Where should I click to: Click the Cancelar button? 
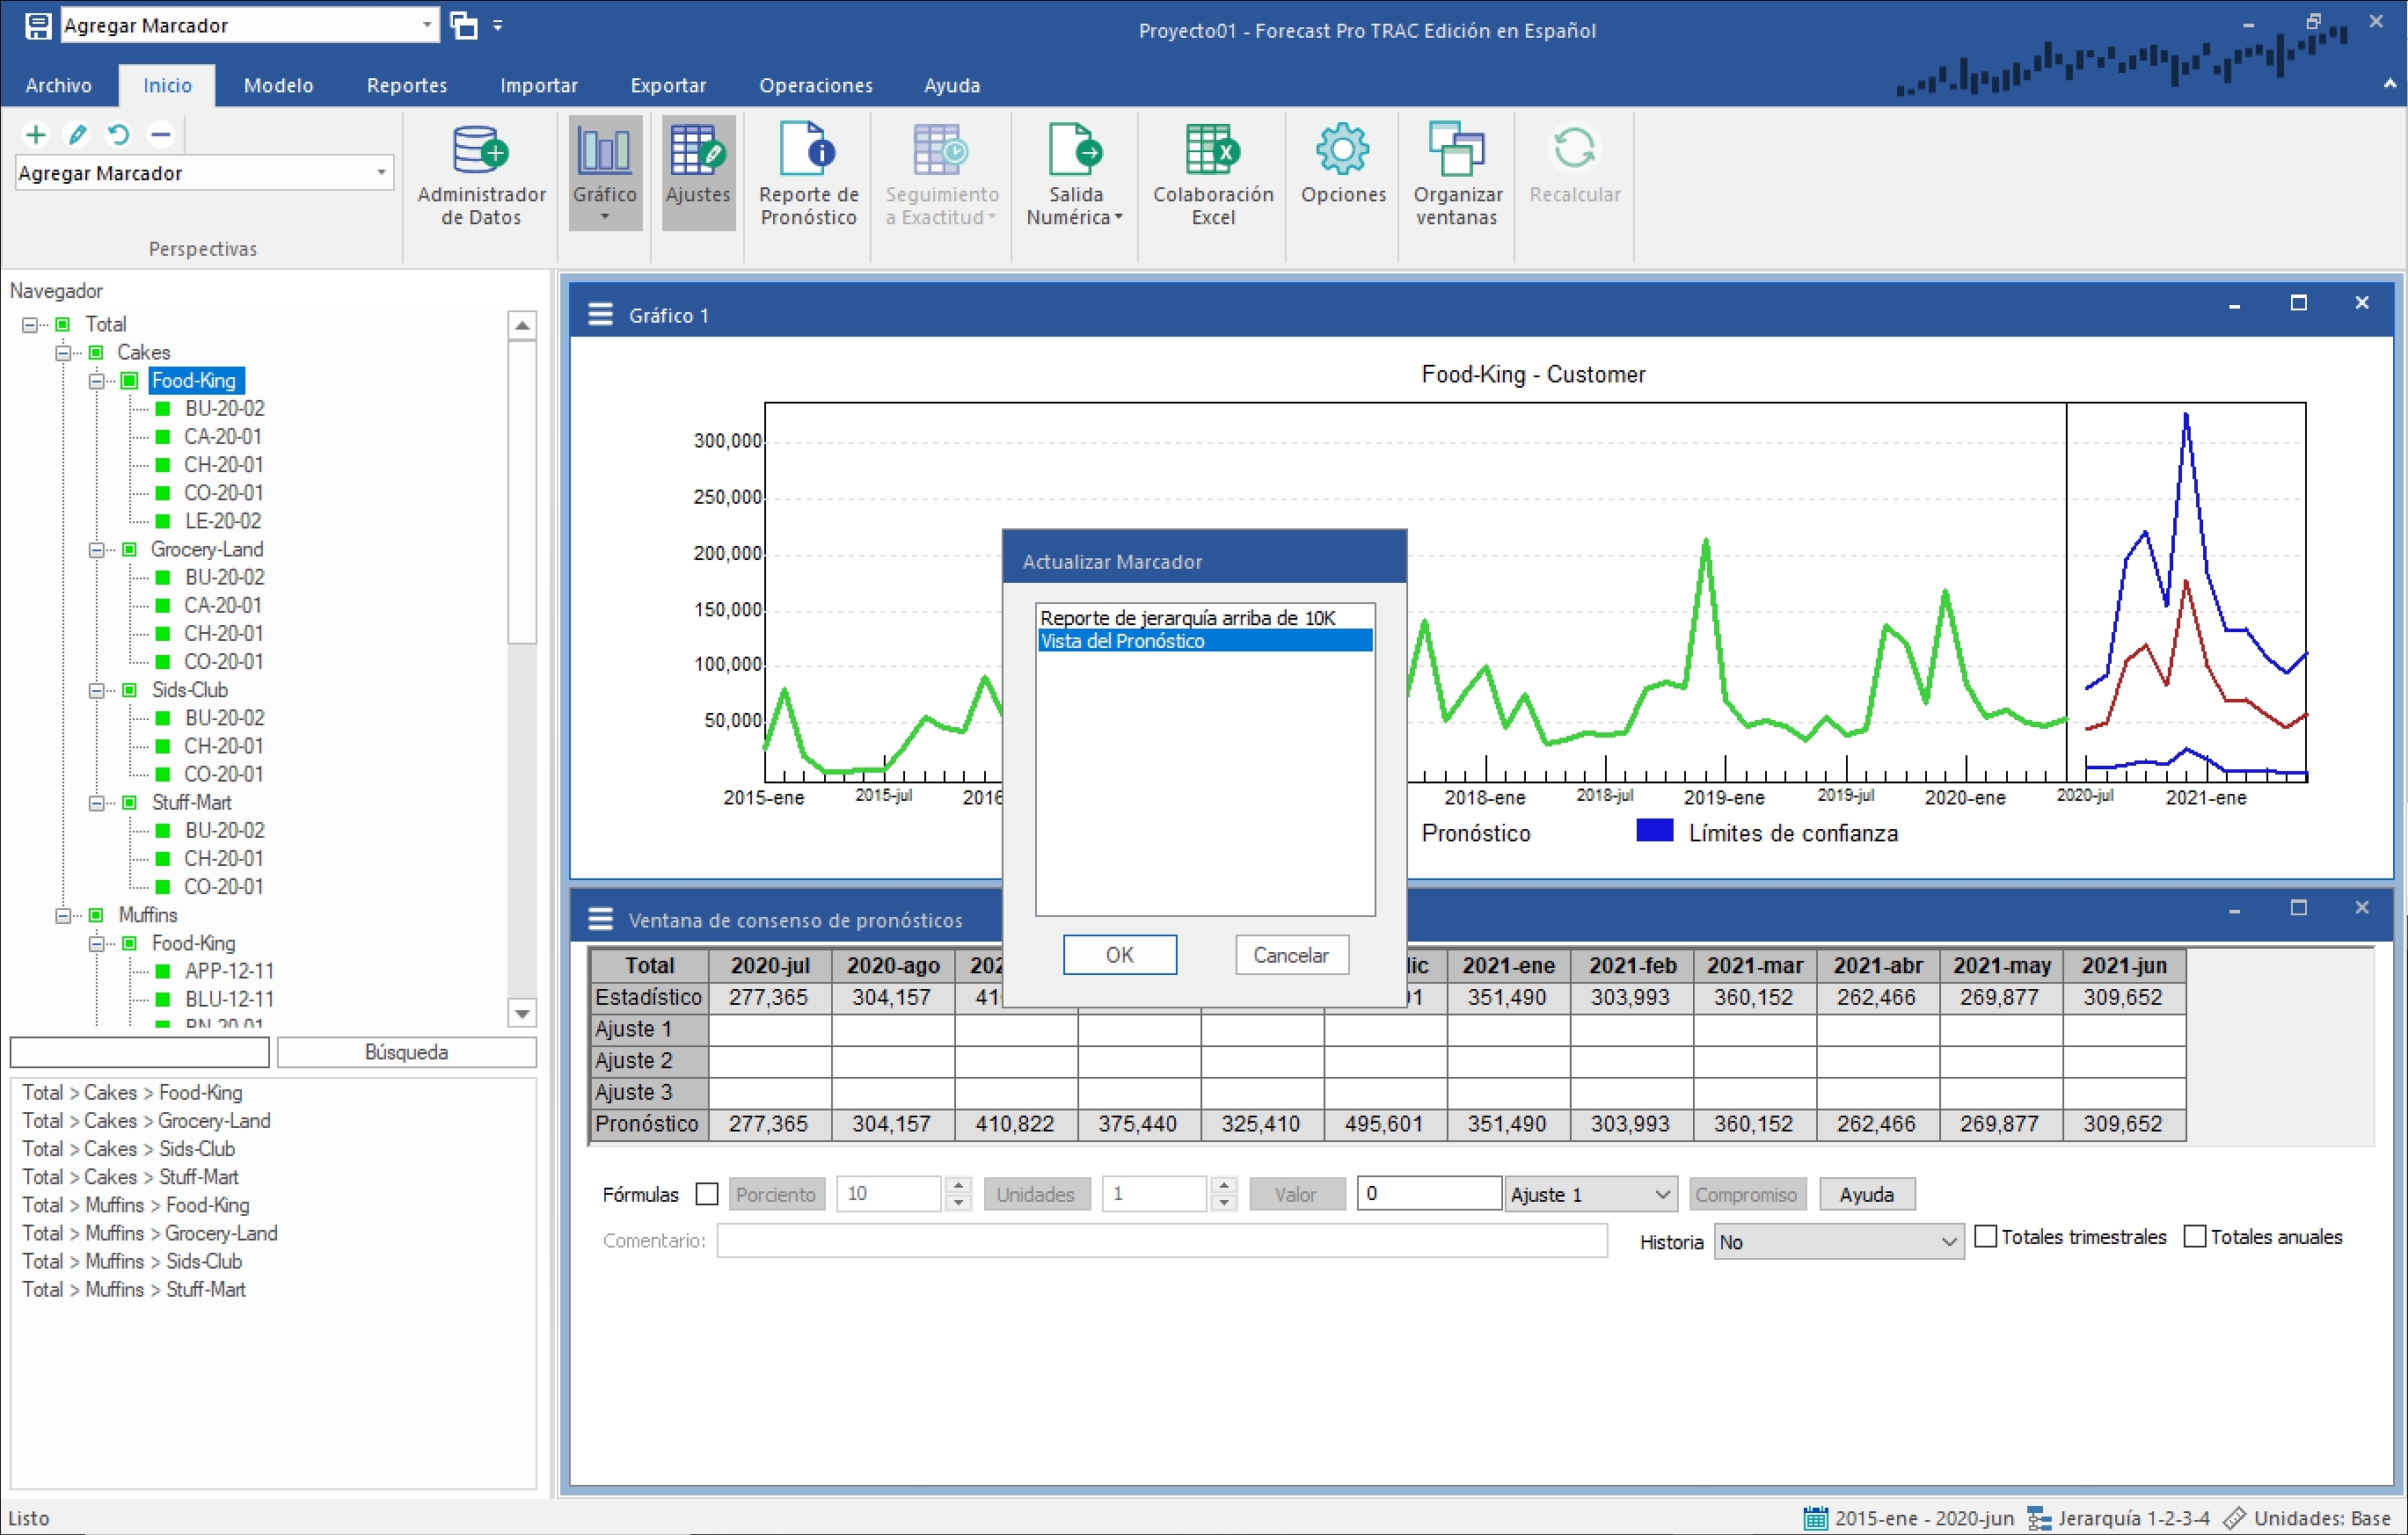pyautogui.click(x=1290, y=955)
